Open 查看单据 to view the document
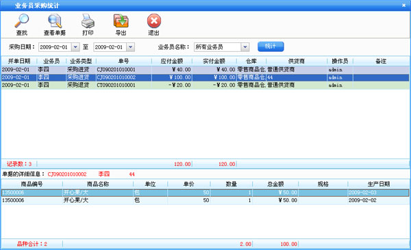 point(55,21)
